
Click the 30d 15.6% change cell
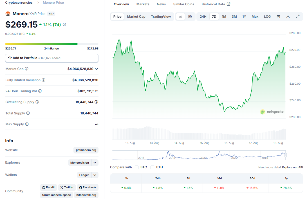[x=252, y=188]
